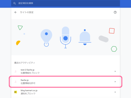Focus the 設定項目を検索 search field

click(65, 3)
